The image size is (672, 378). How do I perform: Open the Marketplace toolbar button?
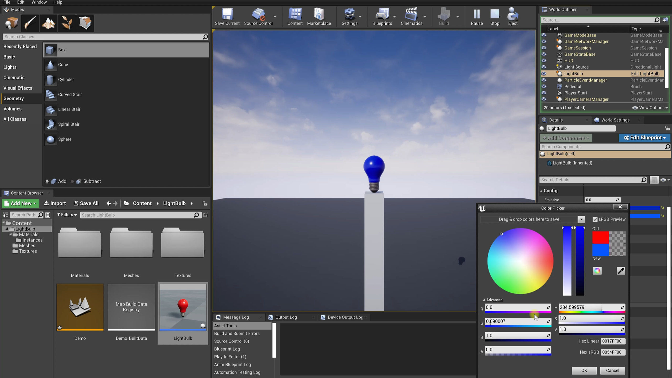[319, 17]
